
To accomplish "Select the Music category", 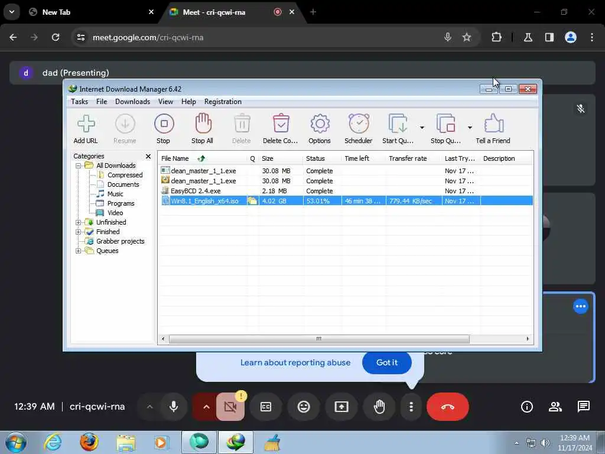I will coord(115,194).
